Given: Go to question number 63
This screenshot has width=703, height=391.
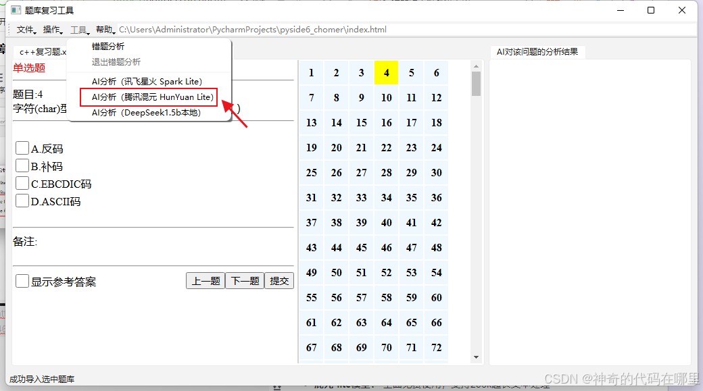Looking at the screenshot, I should 362,323.
